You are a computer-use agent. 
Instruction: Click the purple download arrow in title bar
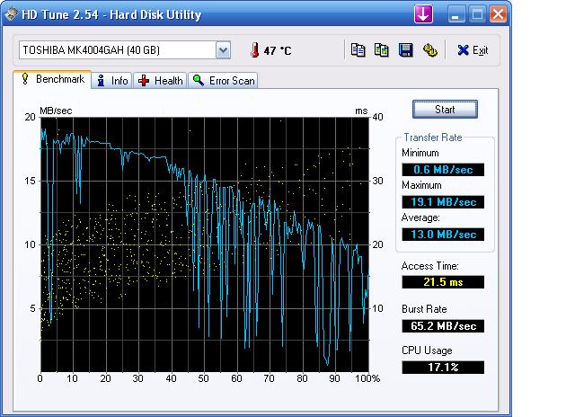coord(423,14)
